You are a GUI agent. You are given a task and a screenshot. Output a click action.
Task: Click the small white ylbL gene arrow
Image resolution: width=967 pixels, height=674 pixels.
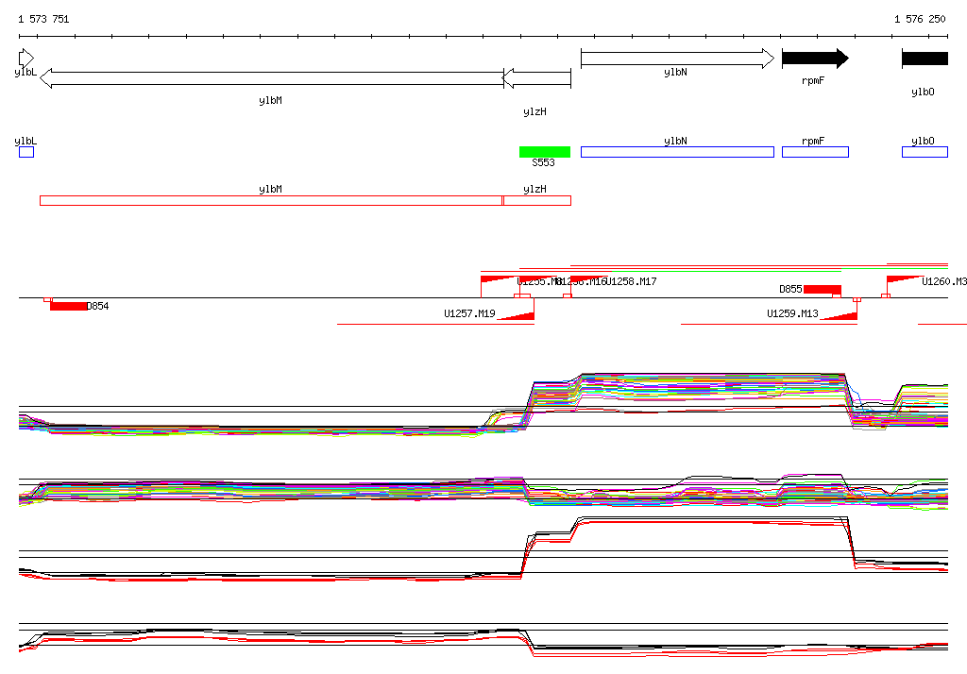pyautogui.click(x=25, y=59)
